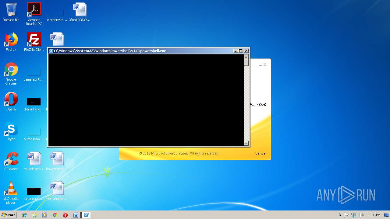Click the Show desktop button
Viewport: 390px width, 219px height.
click(387, 215)
